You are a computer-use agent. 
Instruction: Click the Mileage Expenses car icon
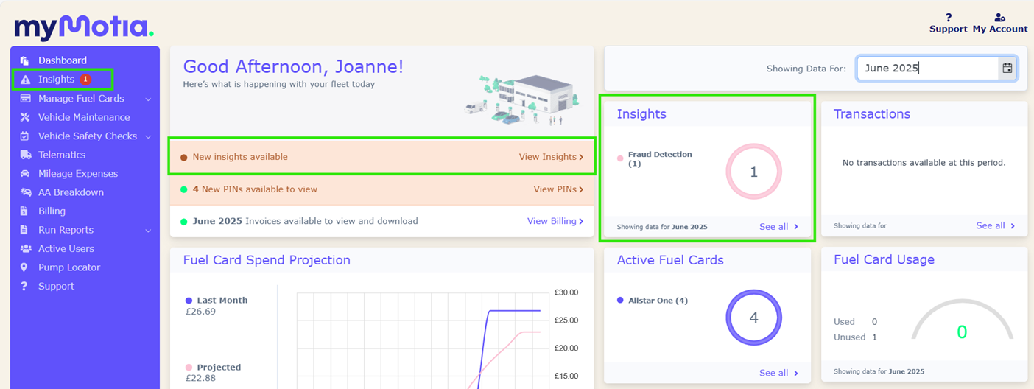tap(25, 174)
